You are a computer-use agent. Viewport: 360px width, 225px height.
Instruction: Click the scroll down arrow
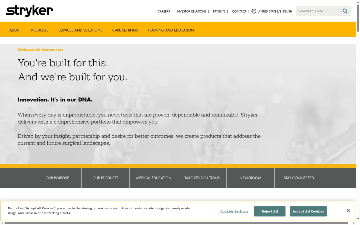(358, 219)
